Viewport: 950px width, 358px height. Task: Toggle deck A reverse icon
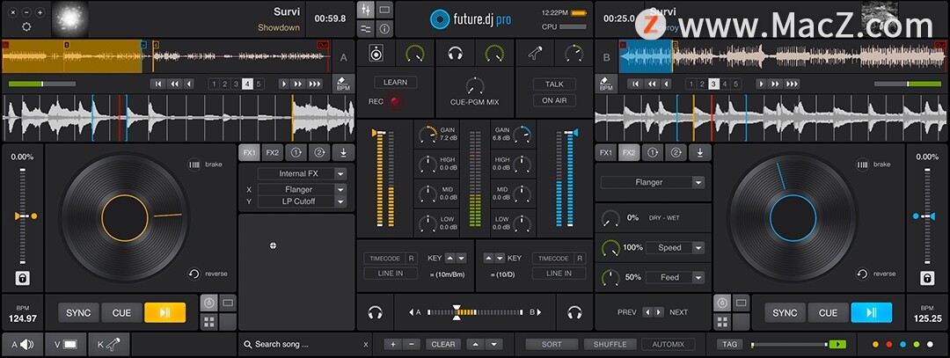pos(194,274)
